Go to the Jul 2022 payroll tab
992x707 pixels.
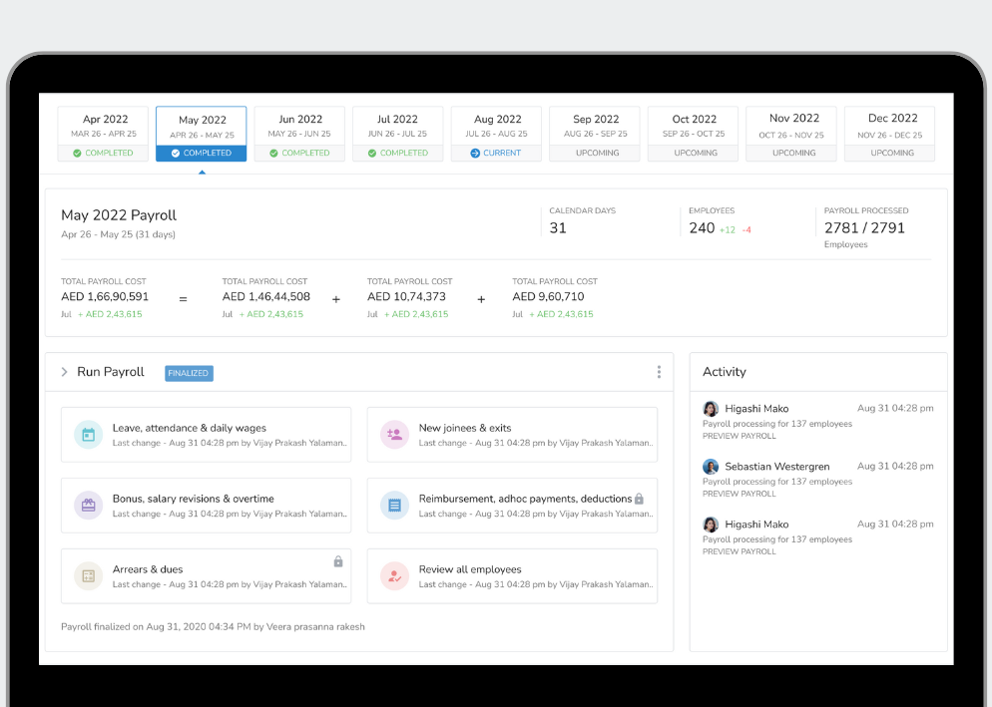point(398,134)
